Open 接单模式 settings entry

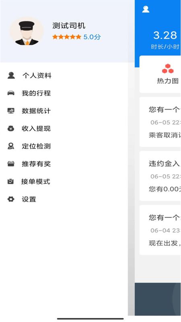click(x=64, y=182)
